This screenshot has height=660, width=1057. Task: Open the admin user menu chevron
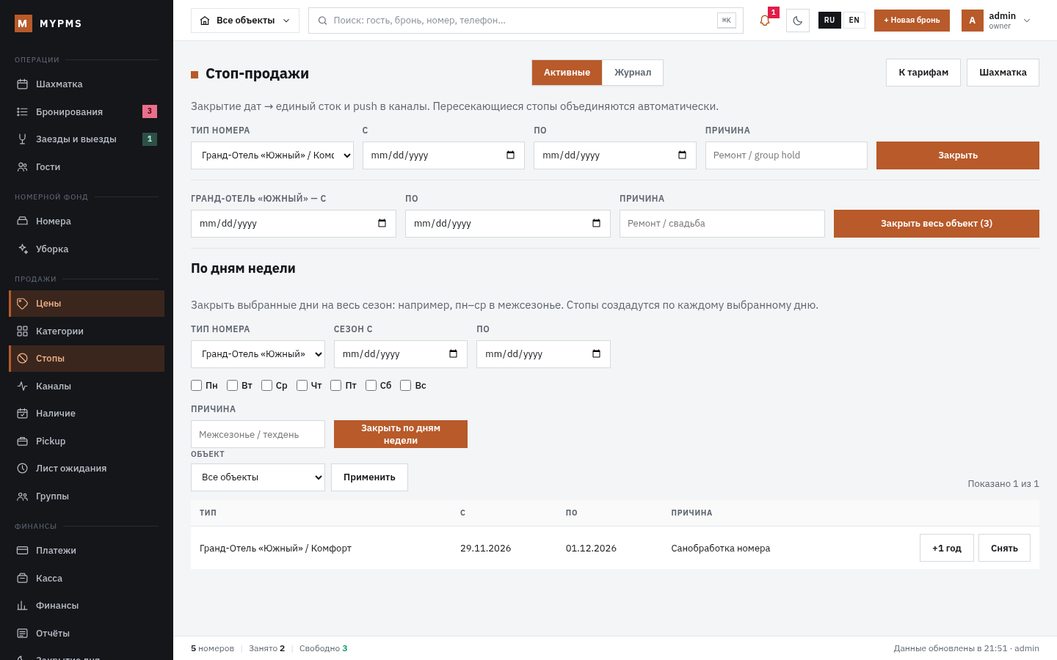click(x=1027, y=21)
